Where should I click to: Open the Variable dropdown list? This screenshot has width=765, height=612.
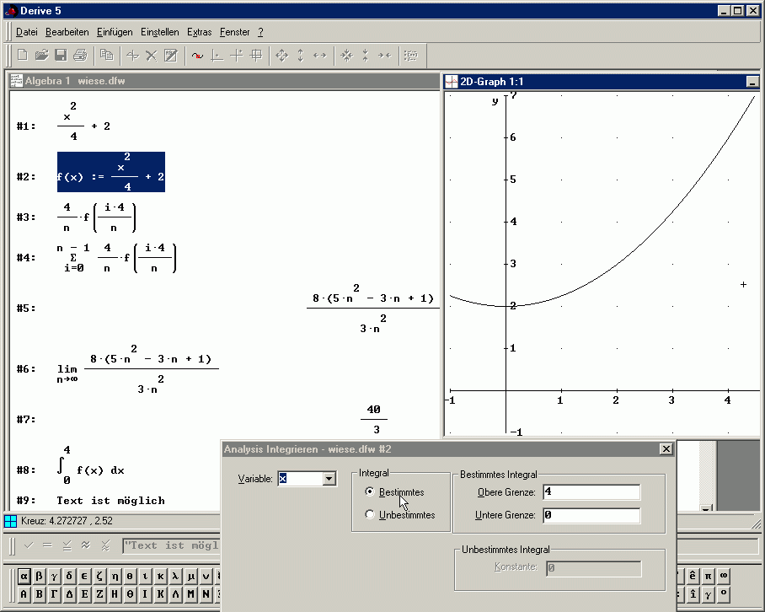click(x=329, y=479)
